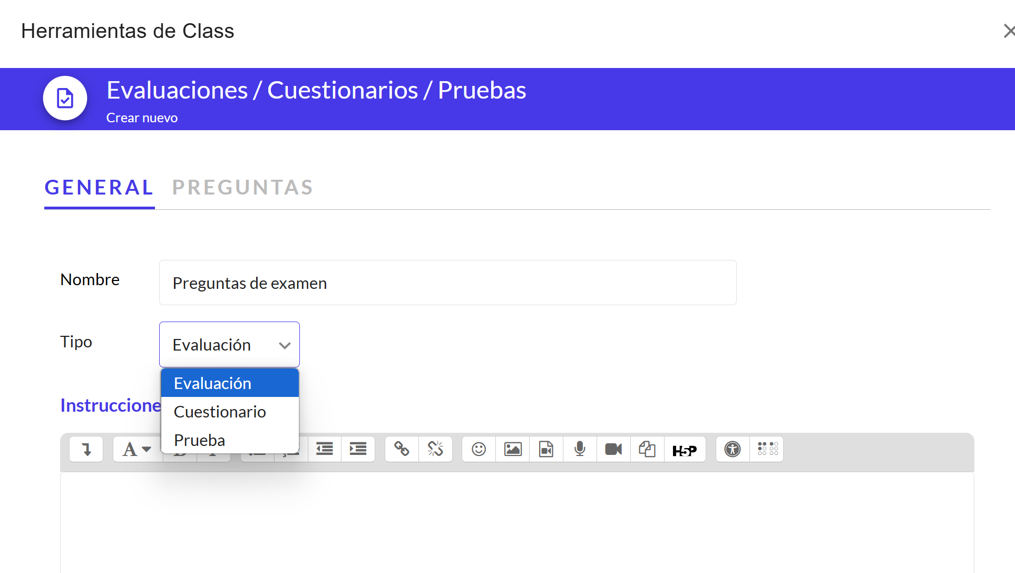This screenshot has width=1015, height=573.
Task: Click the Evaluaciones / Cuestionarios / Pruebas title
Action: [316, 90]
